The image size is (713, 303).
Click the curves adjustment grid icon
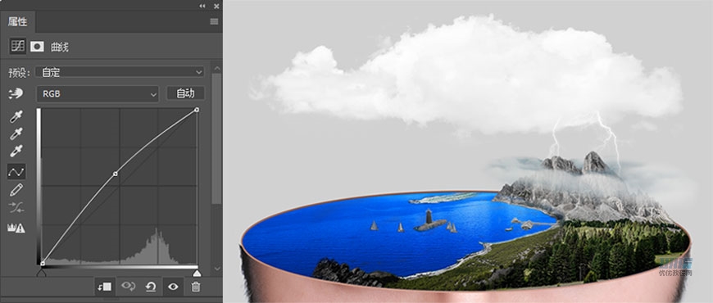click(x=17, y=46)
